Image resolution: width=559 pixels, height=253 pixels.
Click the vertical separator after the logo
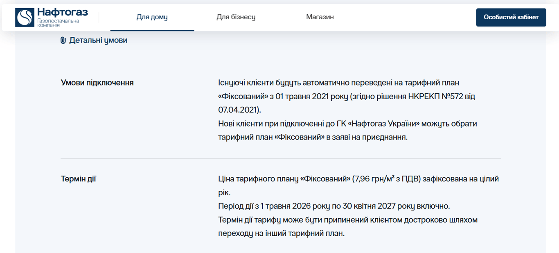pyautogui.click(x=99, y=17)
